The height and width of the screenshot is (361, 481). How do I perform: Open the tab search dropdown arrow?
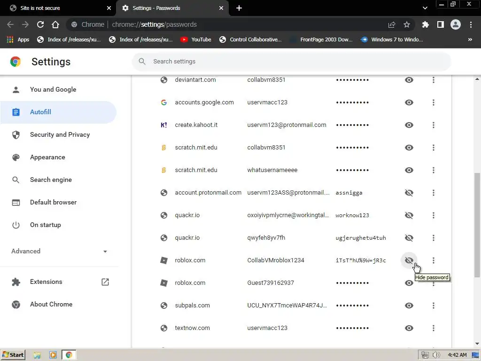click(x=425, y=8)
